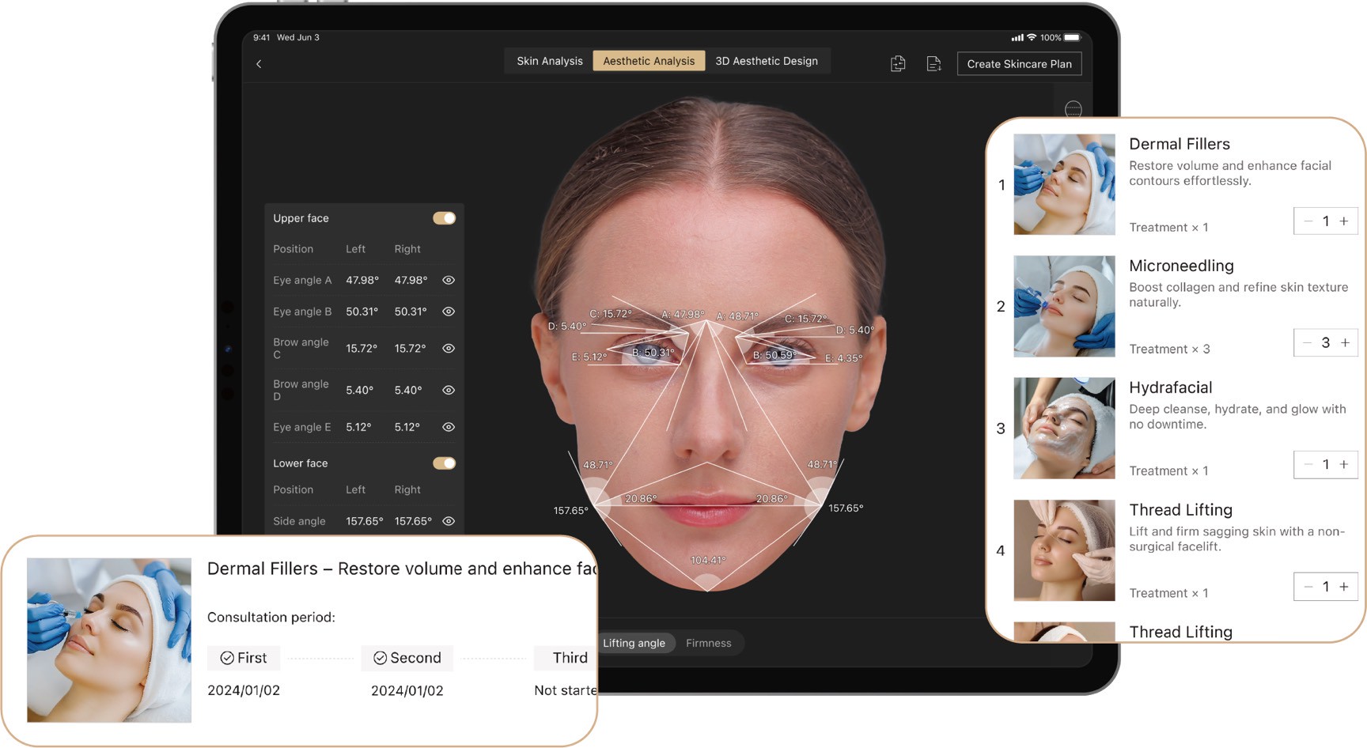
Task: Increase Dermal Fillers treatment count
Action: 1343,221
